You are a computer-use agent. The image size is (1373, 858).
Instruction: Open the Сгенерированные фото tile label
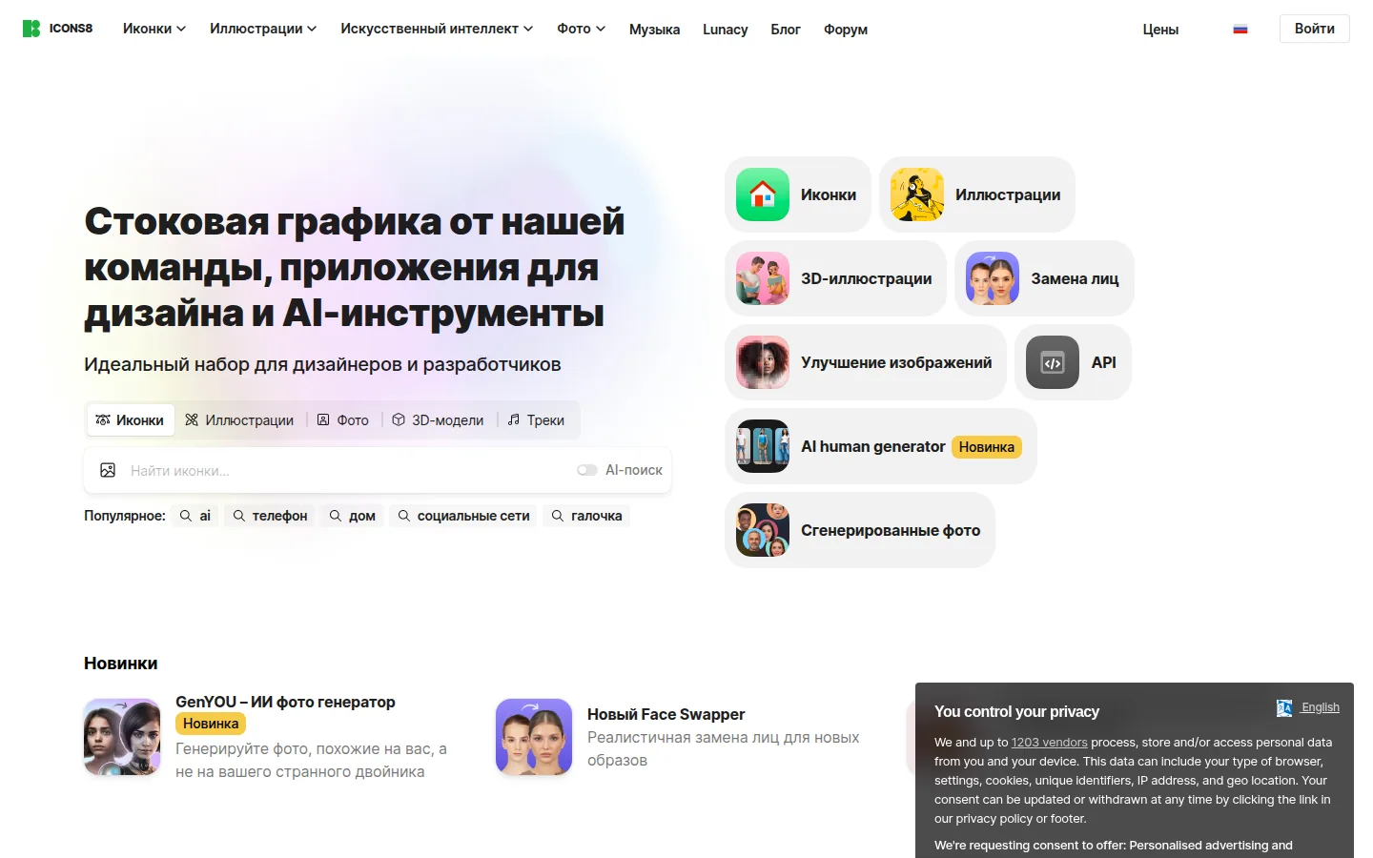pos(891,530)
